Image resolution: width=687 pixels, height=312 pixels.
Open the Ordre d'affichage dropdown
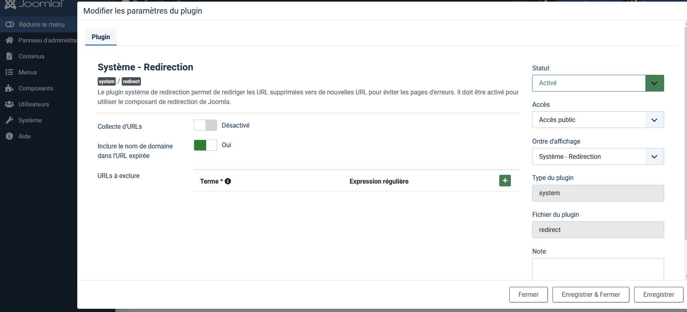tap(598, 156)
